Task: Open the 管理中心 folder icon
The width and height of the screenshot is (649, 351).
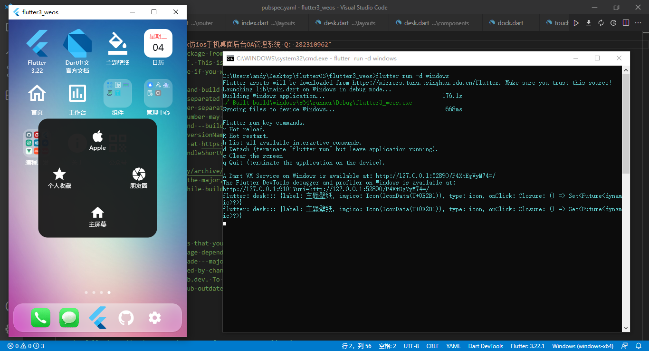Action: [x=158, y=93]
